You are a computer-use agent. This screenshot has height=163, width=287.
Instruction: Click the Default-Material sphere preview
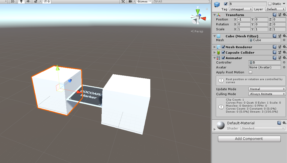[x=220, y=125]
